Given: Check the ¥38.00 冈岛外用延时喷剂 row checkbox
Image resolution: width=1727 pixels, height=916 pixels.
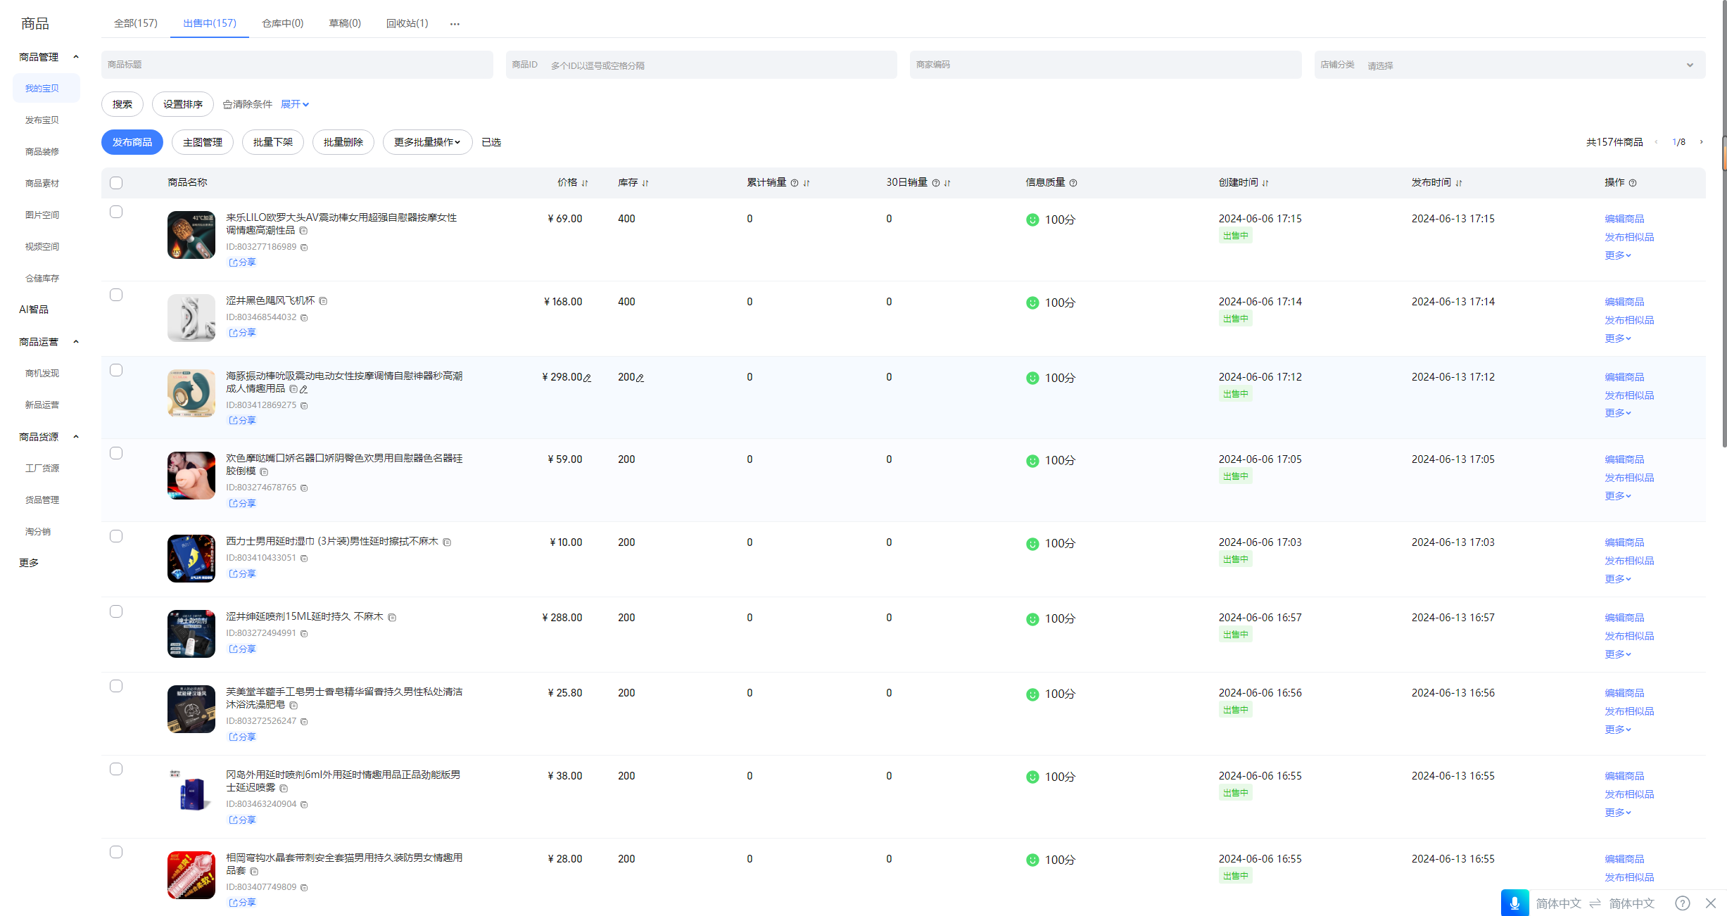Looking at the screenshot, I should 116,769.
